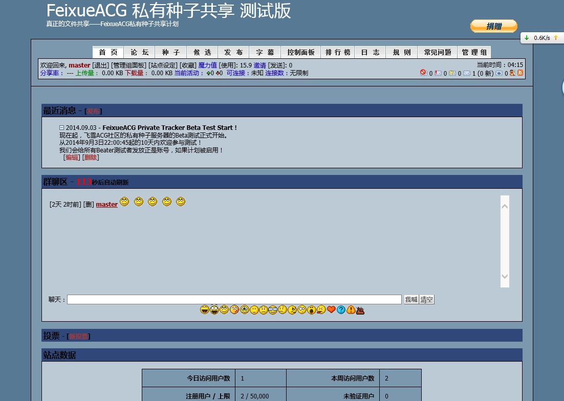Screen dimensions: 564x401
Task: Insert the sad frowning emoticon
Action: 264,310
